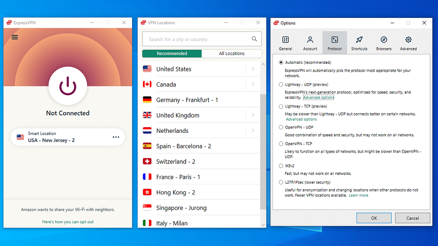Open Advanced options link under Lightway UDP
Image resolution: width=438 pixels, height=246 pixels.
point(318,97)
